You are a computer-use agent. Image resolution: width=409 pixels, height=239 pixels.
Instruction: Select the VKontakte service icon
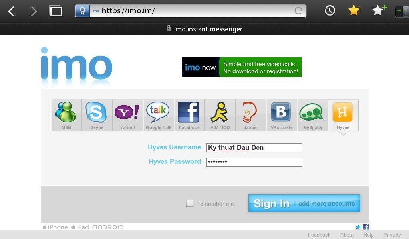(x=282, y=115)
